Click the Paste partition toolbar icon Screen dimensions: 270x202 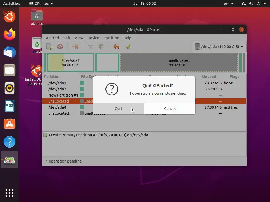[101, 47]
